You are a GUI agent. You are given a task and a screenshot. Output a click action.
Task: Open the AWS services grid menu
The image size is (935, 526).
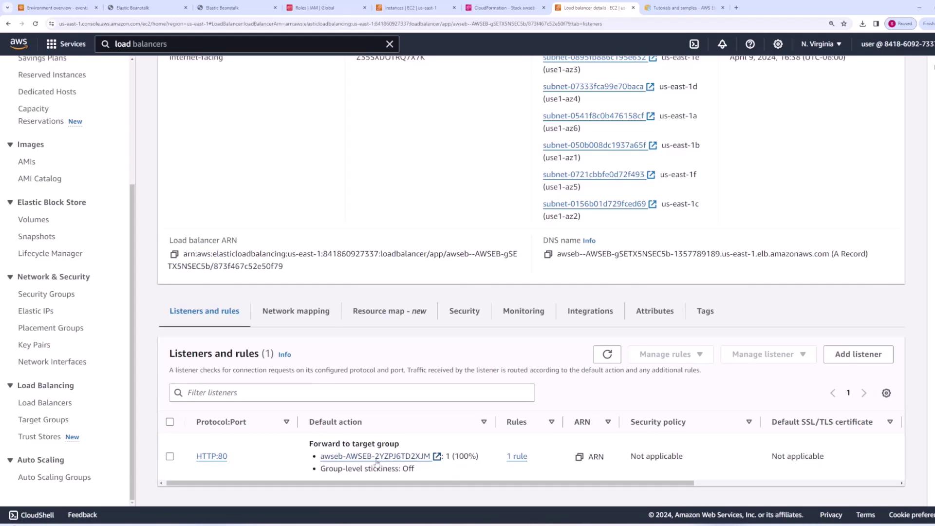point(51,44)
